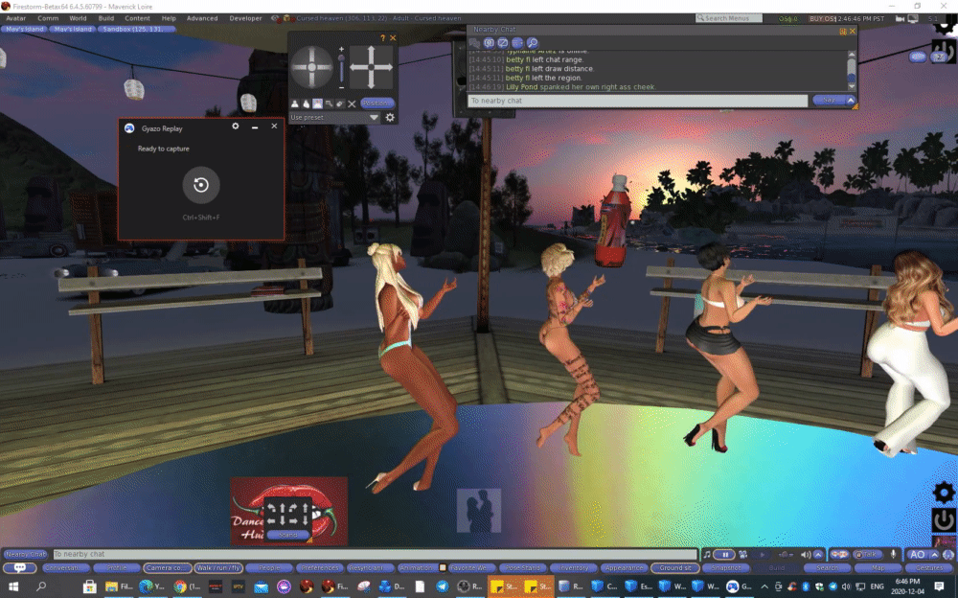Viewport: 958px width, 598px height.
Task: Toggle Ground sit toolbar button
Action: (675, 568)
